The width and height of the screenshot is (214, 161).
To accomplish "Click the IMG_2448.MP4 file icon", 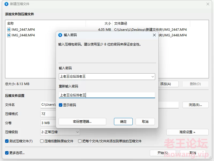I will [9, 35].
